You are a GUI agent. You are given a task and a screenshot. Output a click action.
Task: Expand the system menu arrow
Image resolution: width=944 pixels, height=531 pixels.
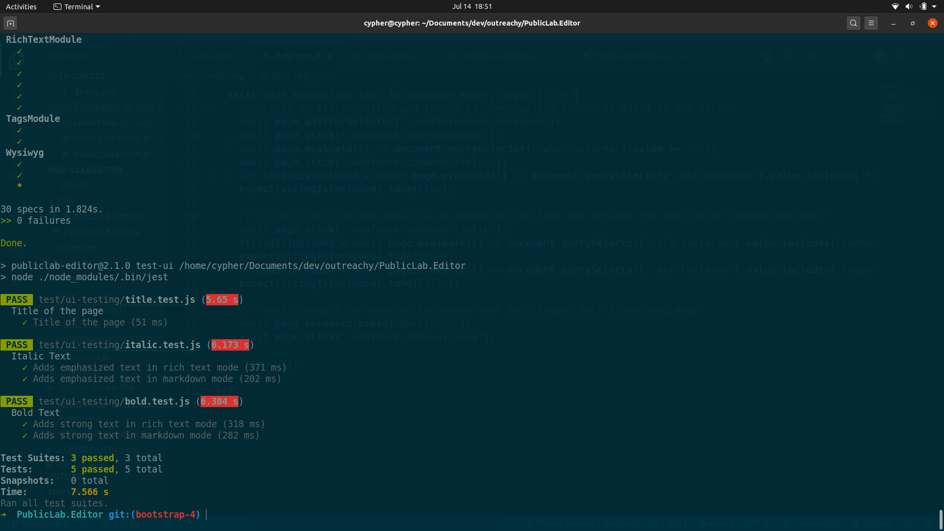pos(934,6)
